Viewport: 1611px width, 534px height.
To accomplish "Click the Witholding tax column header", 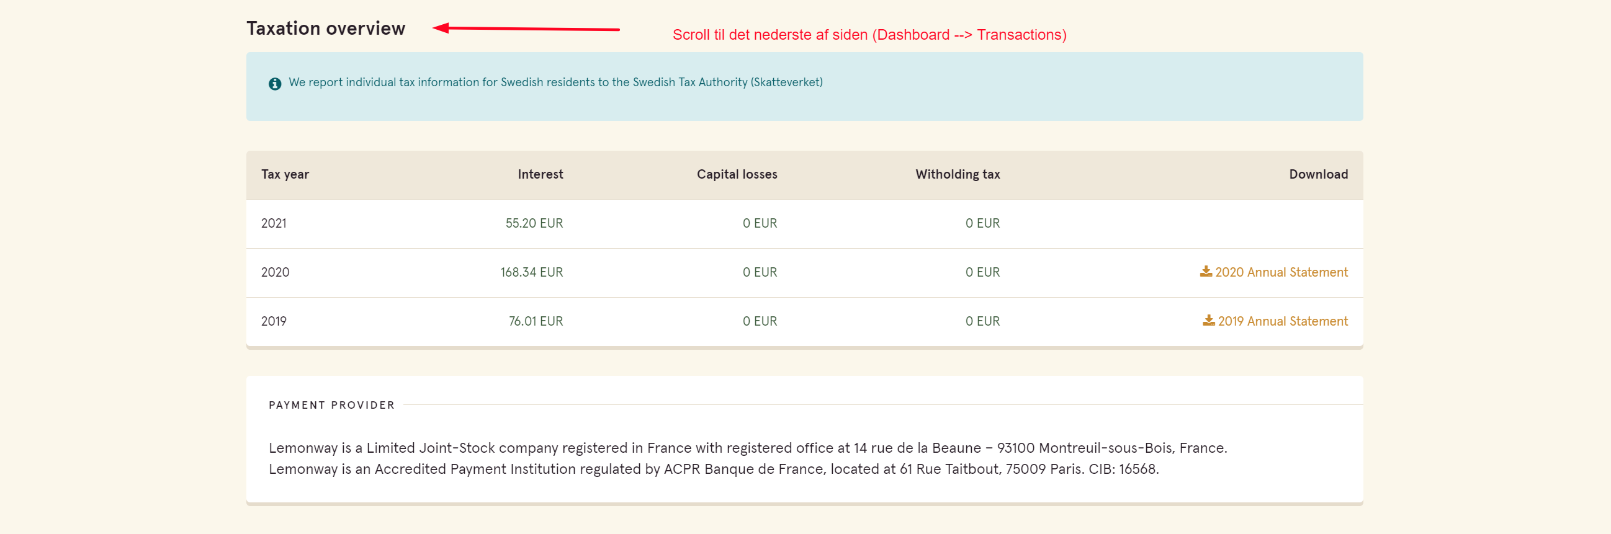I will [x=958, y=174].
